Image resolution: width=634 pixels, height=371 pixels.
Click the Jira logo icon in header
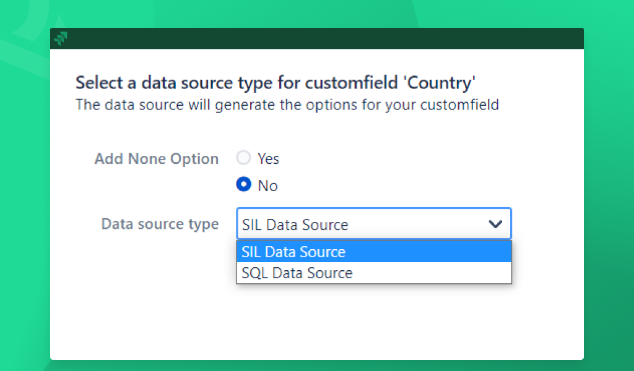[x=61, y=38]
